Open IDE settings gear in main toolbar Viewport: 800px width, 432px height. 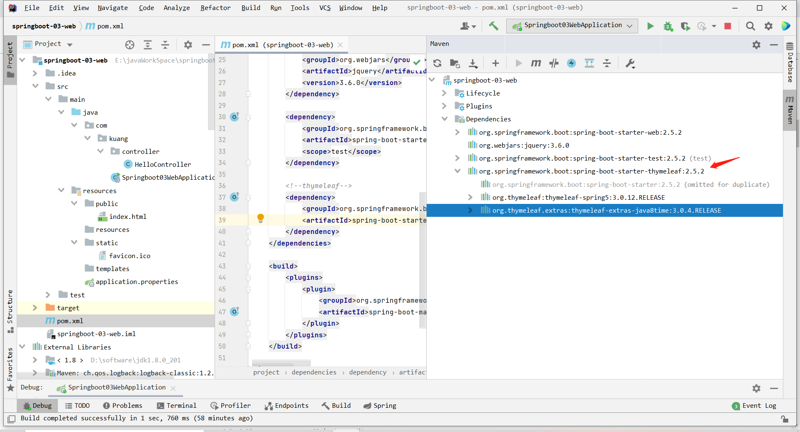[768, 26]
